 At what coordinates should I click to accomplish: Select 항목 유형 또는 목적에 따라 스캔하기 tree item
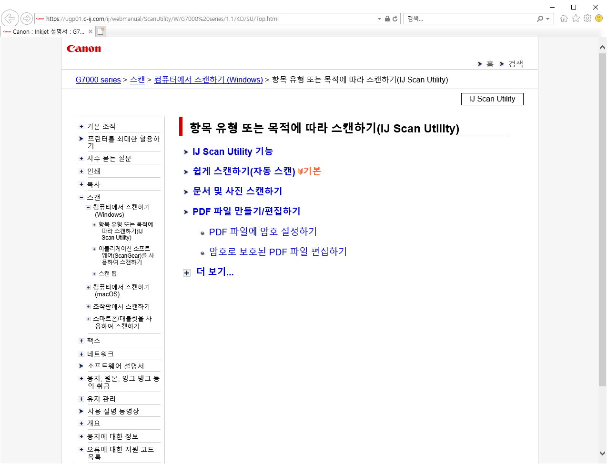(x=126, y=231)
